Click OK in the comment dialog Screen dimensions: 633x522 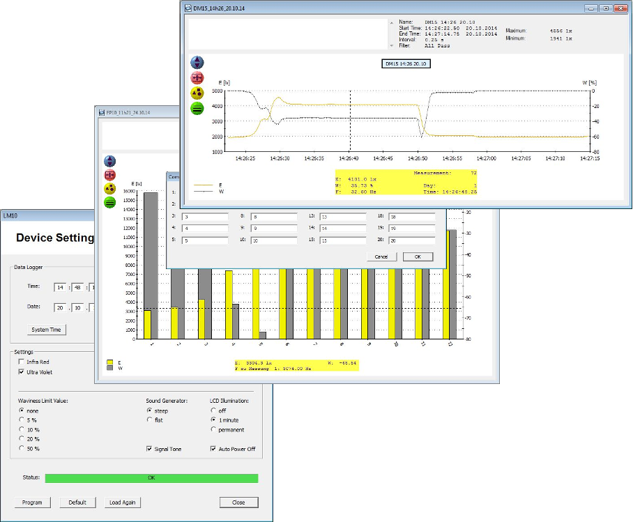[x=418, y=256]
